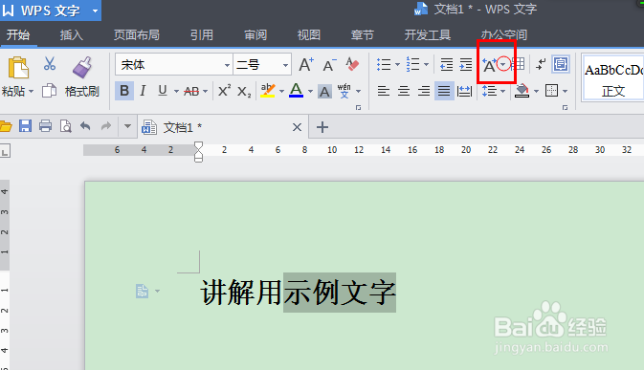Click the phonetic guide wén icon
The height and width of the screenshot is (370, 644).
(x=344, y=91)
